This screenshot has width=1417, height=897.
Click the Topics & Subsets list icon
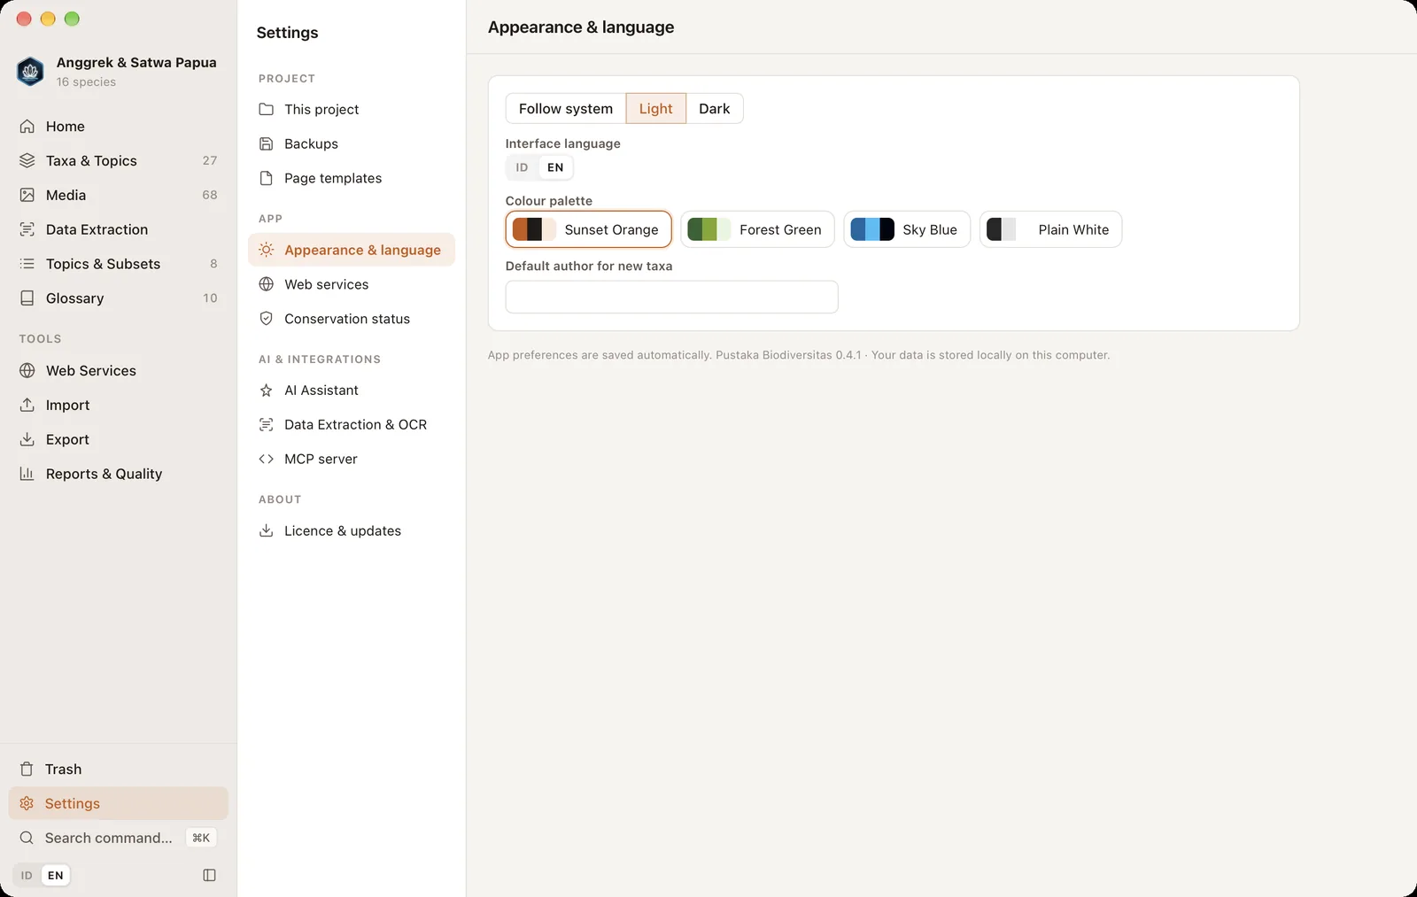(x=27, y=264)
